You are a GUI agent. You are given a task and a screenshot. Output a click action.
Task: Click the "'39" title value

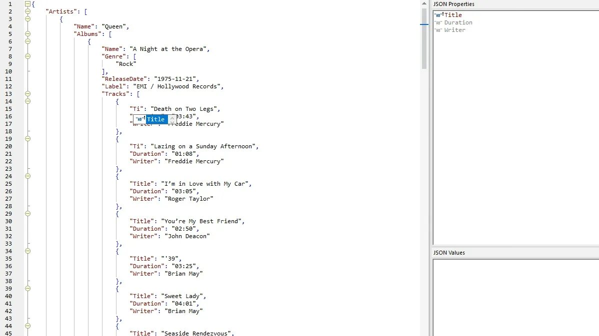[169, 259]
